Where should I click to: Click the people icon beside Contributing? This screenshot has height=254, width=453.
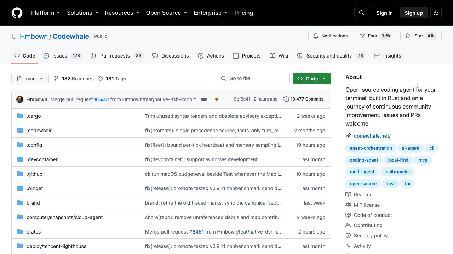coord(348,225)
